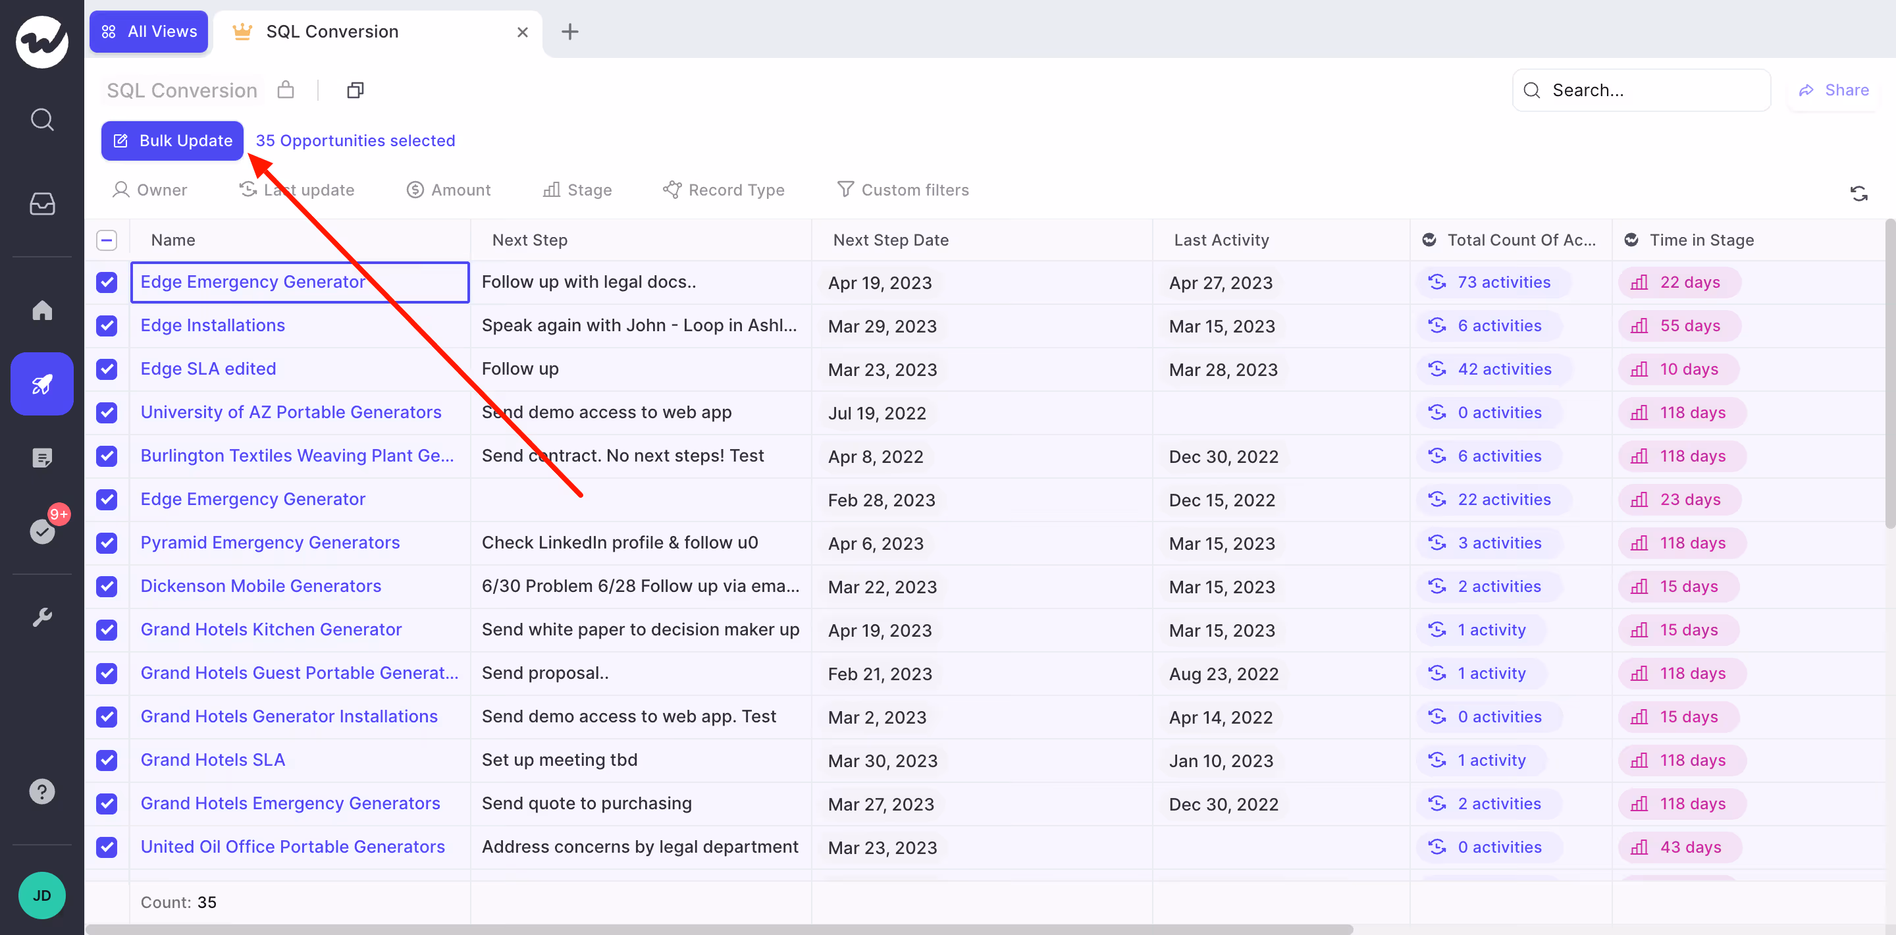Image resolution: width=1896 pixels, height=935 pixels.
Task: Go to Home via the sidebar
Action: (x=42, y=311)
